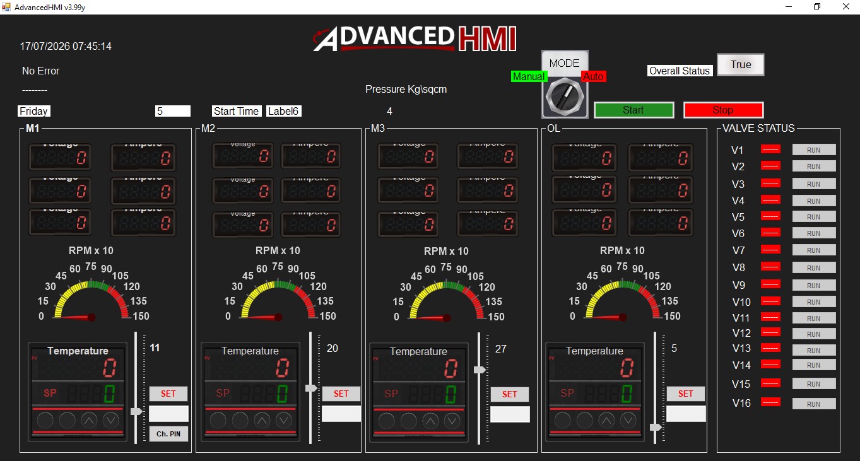860x461 pixels.
Task: Click the Label6 text
Action: click(283, 111)
